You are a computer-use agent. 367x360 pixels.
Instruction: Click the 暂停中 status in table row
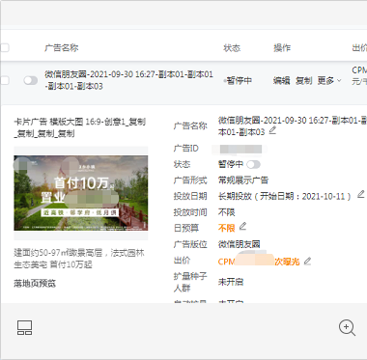[x=239, y=80]
